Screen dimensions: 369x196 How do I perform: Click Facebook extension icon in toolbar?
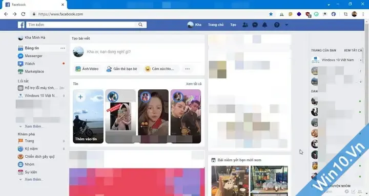[x=334, y=14]
